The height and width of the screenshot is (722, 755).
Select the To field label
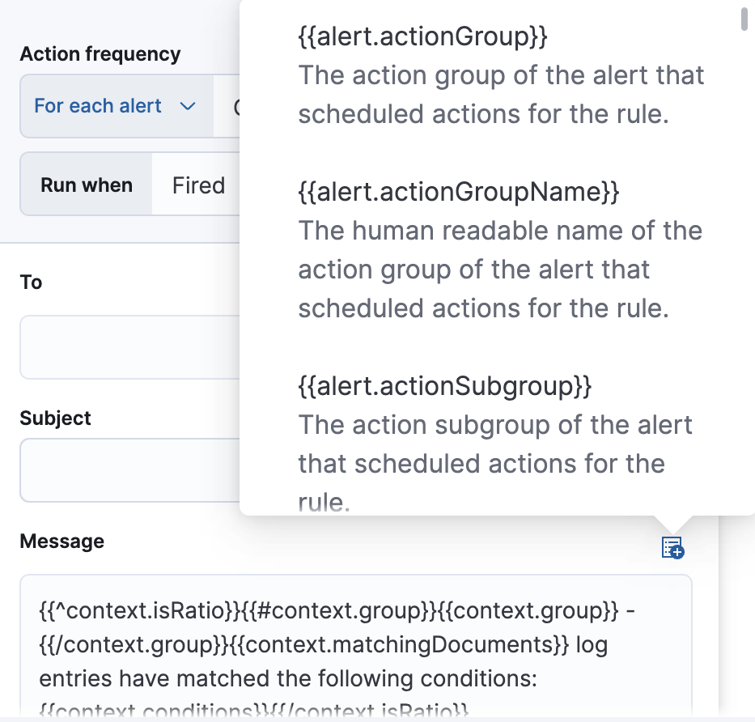(x=30, y=282)
